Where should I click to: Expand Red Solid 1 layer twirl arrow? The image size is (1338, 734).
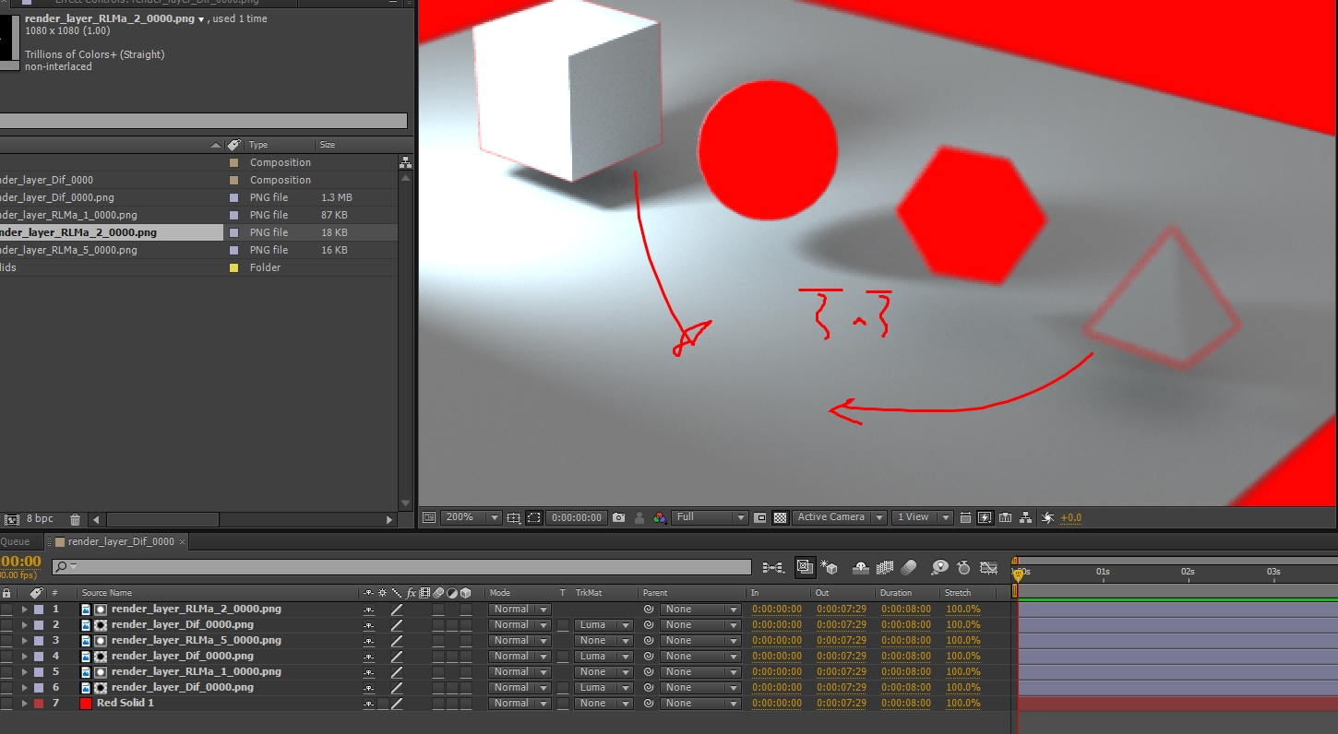(x=25, y=704)
